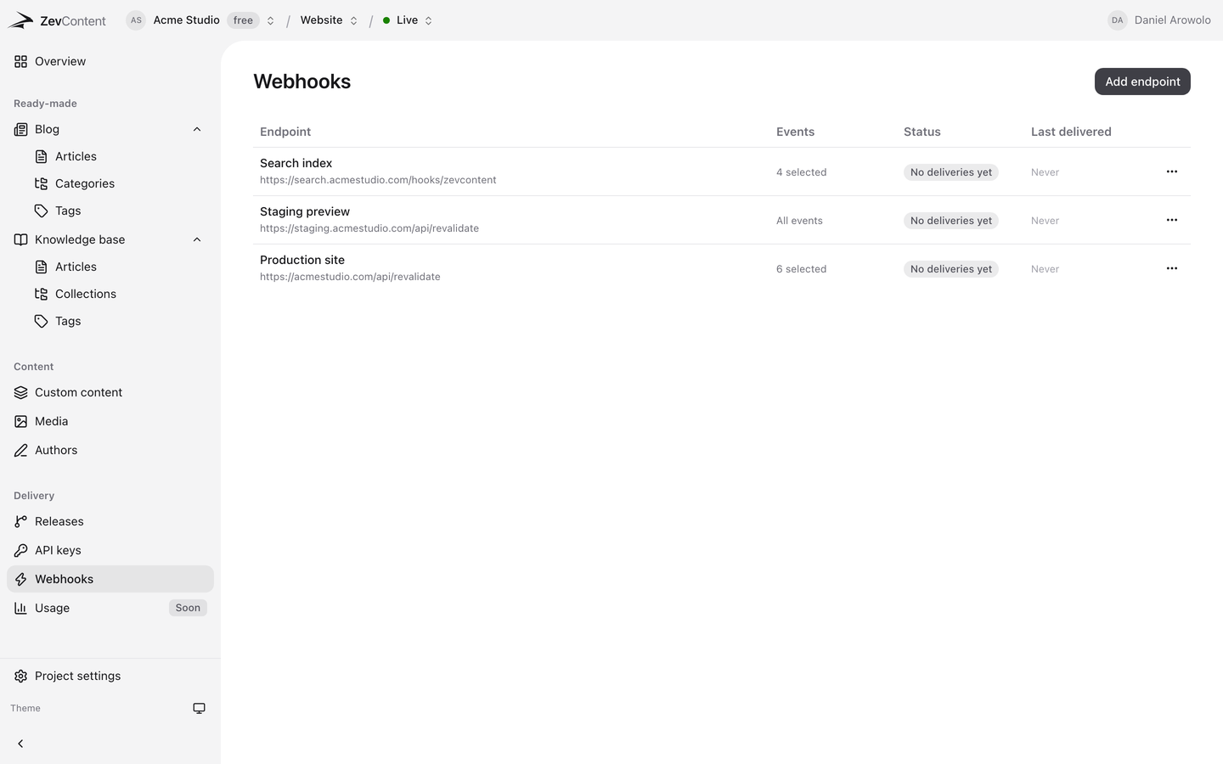
Task: Click the Media image icon
Action: (20, 421)
